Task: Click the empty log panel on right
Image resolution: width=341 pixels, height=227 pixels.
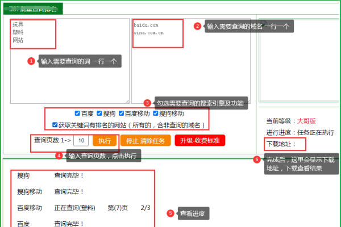Action: coord(300,60)
